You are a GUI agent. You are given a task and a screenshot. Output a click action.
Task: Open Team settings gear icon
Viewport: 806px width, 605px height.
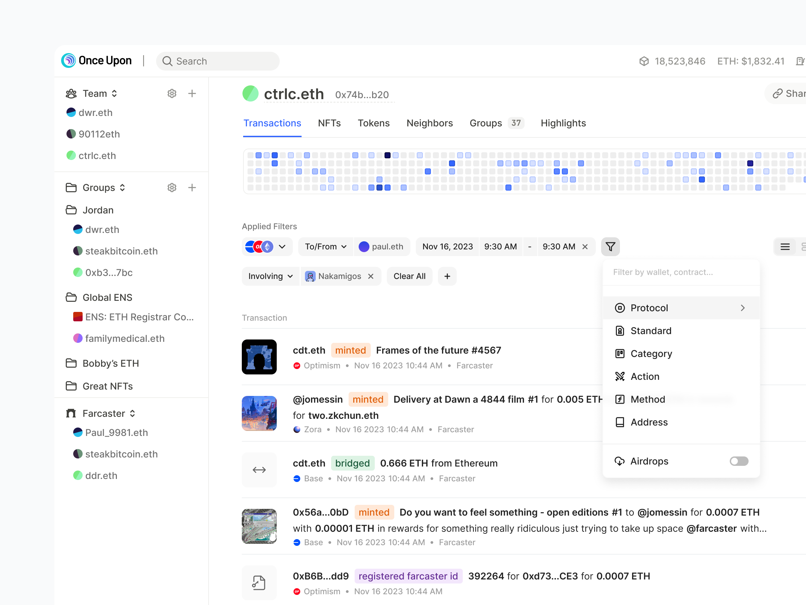172,94
